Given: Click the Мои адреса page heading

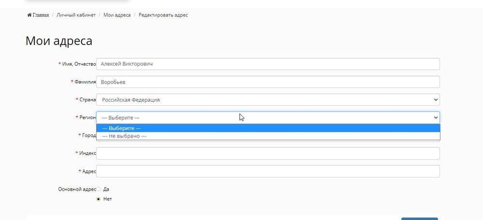Looking at the screenshot, I should coord(58,41).
